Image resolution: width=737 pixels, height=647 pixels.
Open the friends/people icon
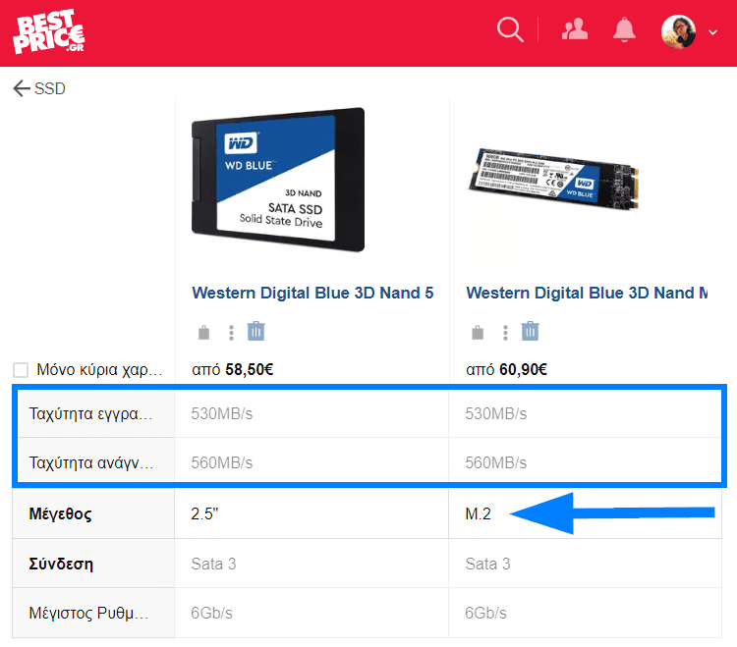pyautogui.click(x=575, y=29)
